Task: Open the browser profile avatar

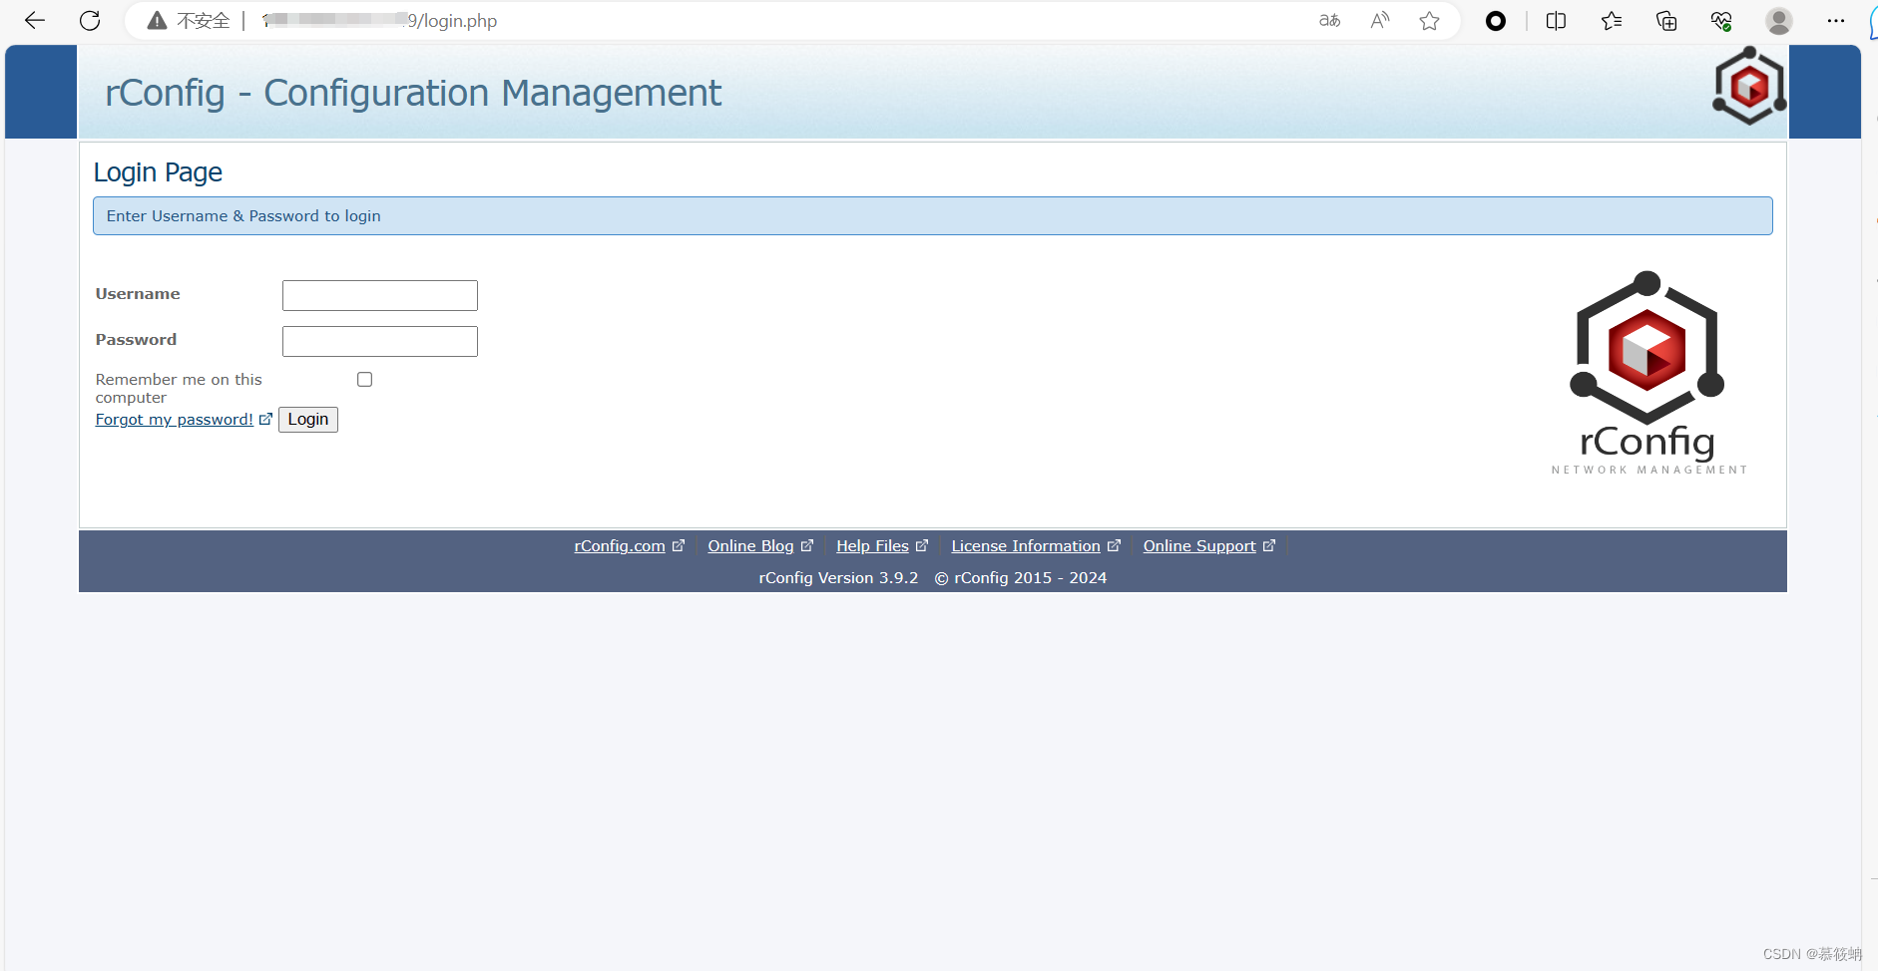Action: (1780, 20)
